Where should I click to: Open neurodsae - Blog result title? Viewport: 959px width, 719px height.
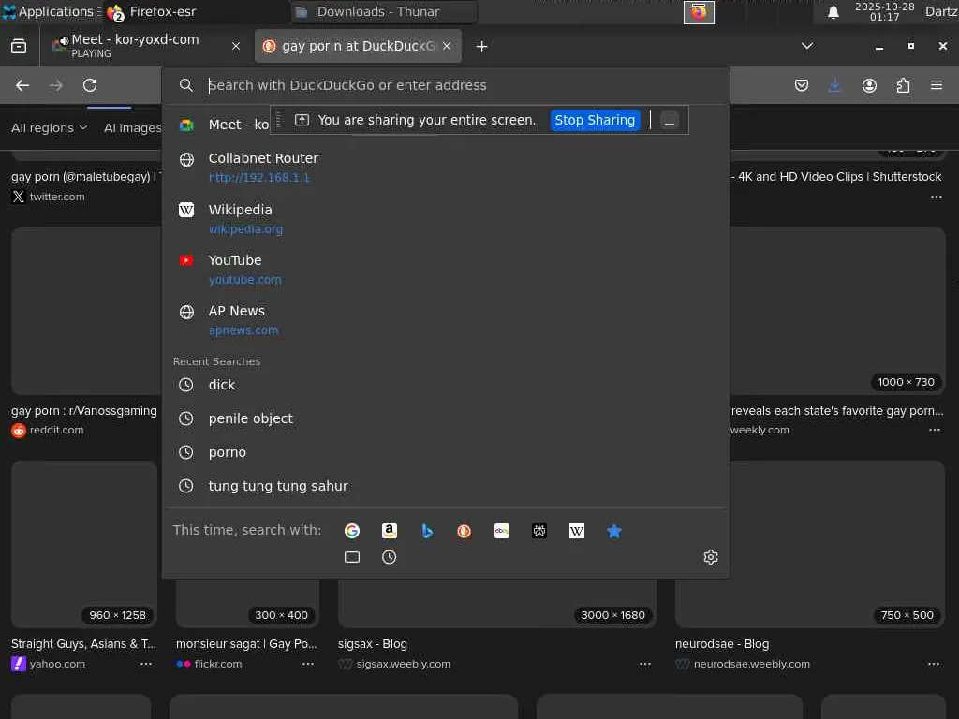[722, 644]
